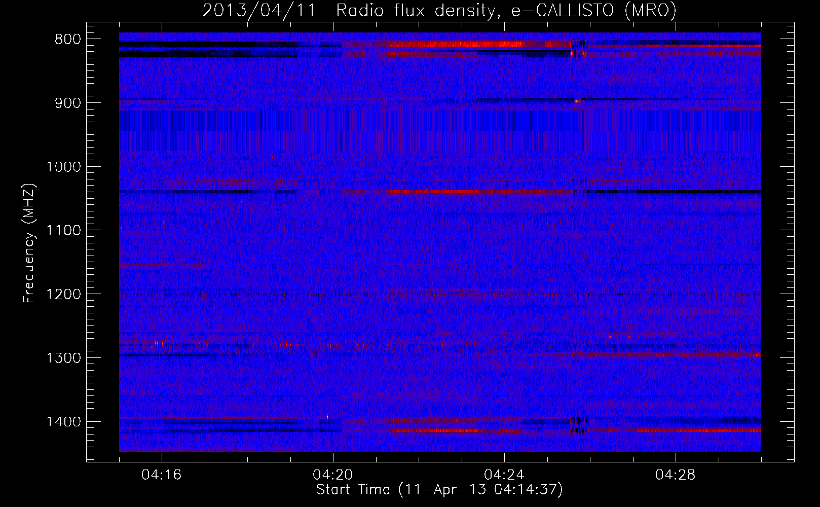Select the 1400 frequency tick label
The height and width of the screenshot is (507, 820).
[63, 422]
